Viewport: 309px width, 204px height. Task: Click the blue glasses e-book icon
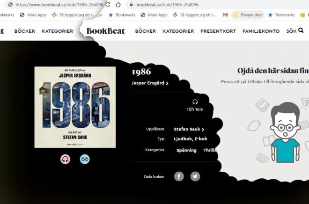coord(85,159)
